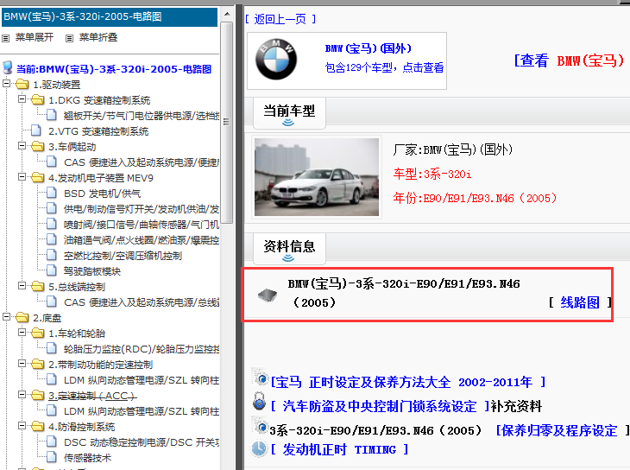The height and width of the screenshot is (470, 630).
Task: Click the folder icon for 5.总线端控制
Action: [x=38, y=287]
